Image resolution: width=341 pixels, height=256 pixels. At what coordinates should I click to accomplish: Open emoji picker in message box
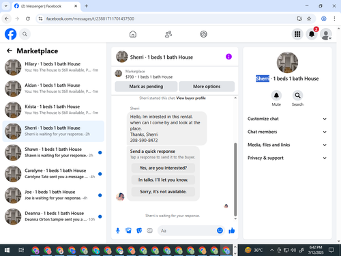click(x=220, y=231)
